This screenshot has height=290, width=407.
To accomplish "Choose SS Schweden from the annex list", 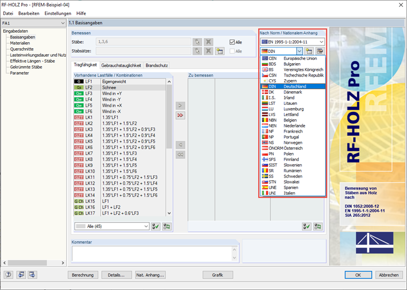I will [x=293, y=176].
